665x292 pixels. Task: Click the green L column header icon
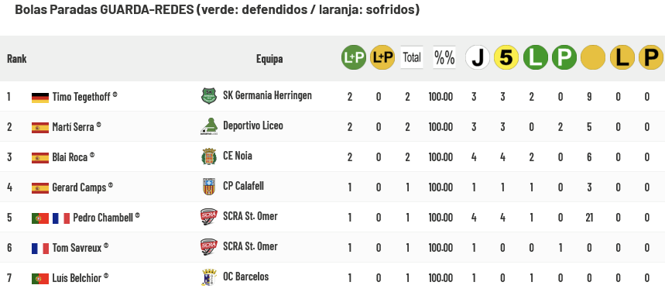point(535,57)
